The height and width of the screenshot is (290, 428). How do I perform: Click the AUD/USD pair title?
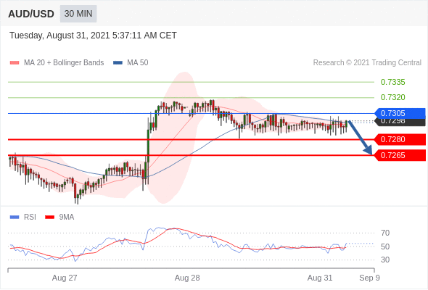click(x=31, y=14)
